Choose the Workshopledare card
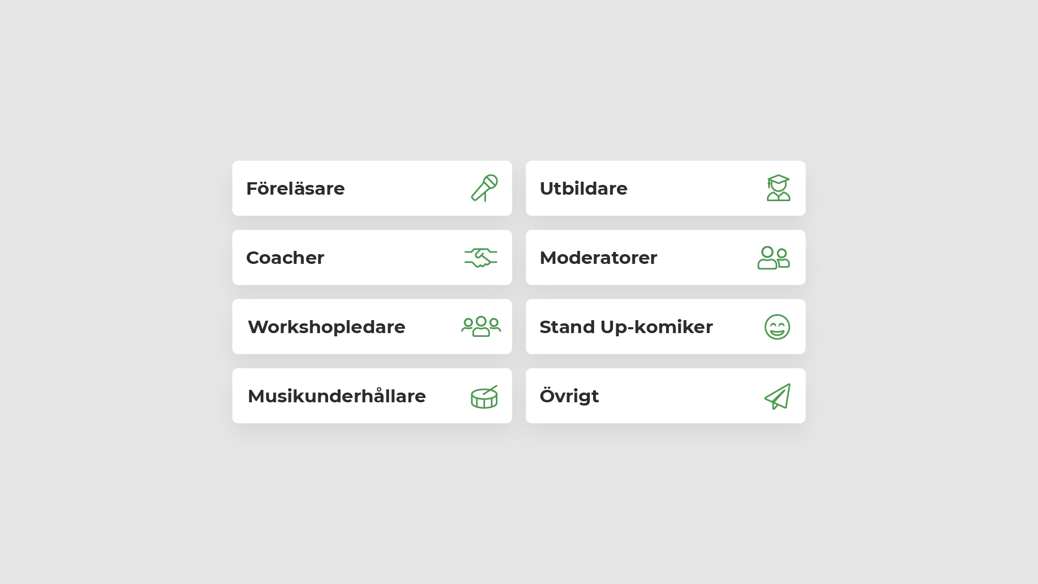 click(372, 327)
